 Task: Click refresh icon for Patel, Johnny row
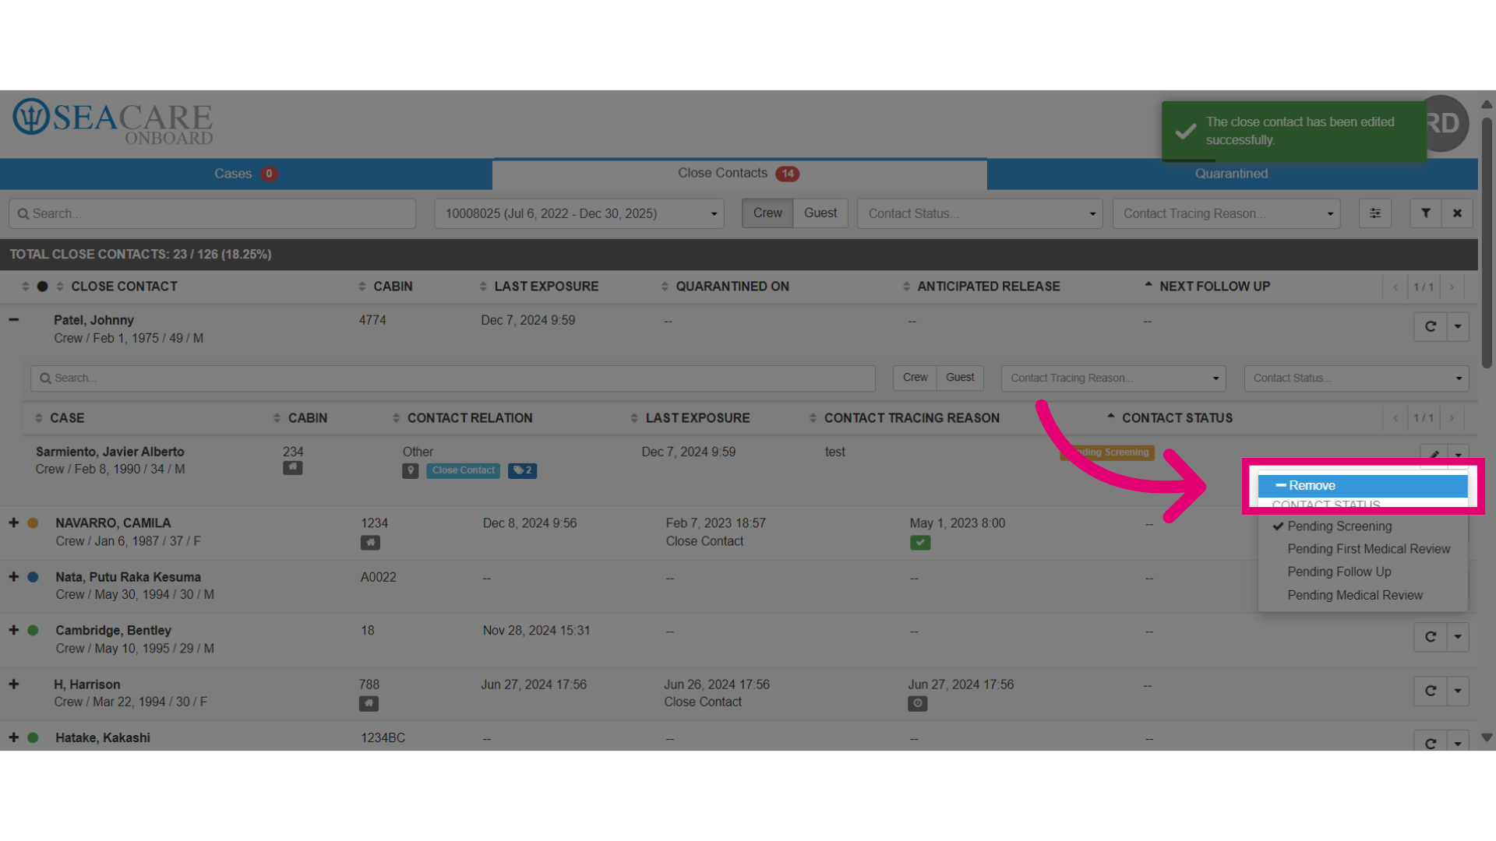click(1431, 326)
